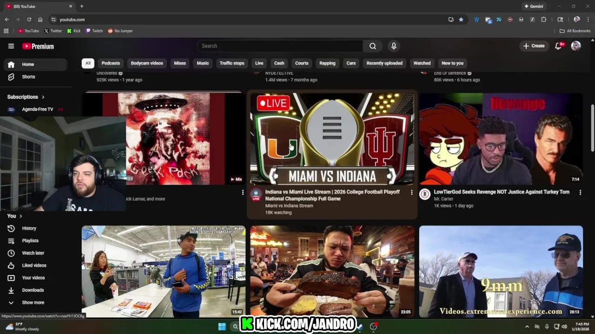Go back with the browser back arrow
The image size is (595, 334).
pos(7,19)
